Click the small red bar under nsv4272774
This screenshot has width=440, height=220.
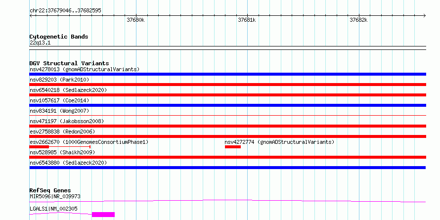coord(233,147)
